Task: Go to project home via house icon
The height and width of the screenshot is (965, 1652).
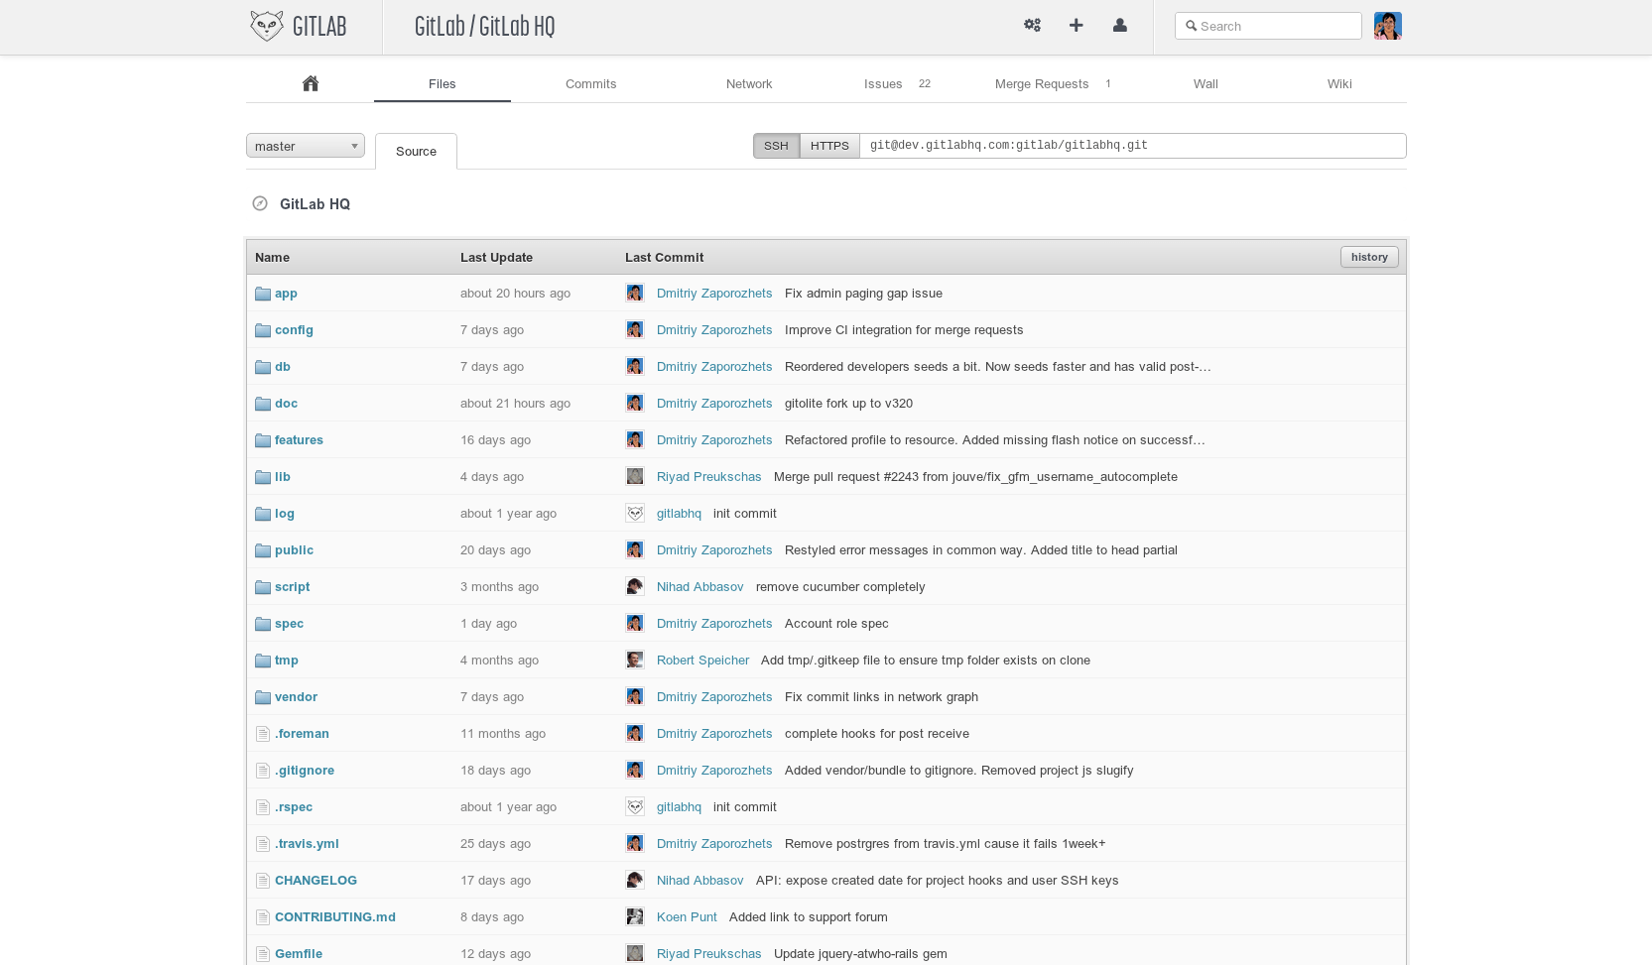Action: pos(310,84)
